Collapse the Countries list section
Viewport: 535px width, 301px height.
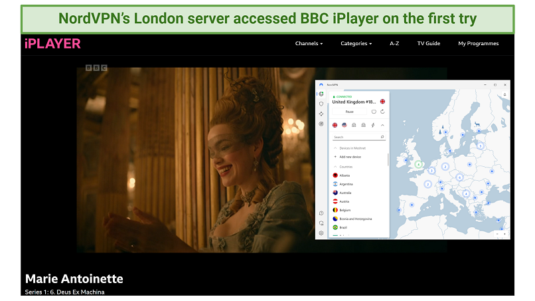[335, 167]
